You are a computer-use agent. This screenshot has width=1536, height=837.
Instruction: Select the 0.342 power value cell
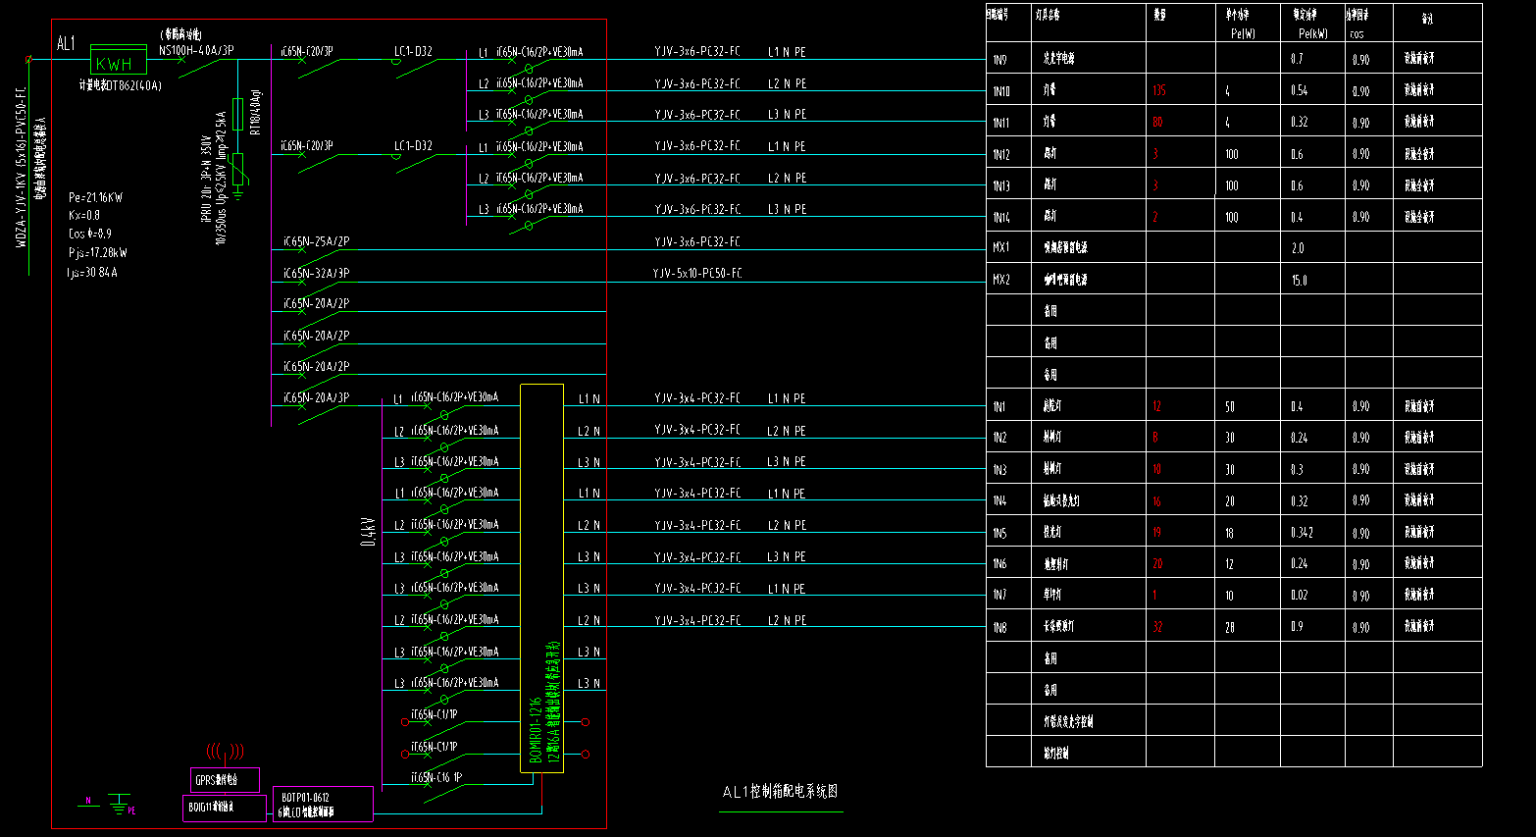1302,532
